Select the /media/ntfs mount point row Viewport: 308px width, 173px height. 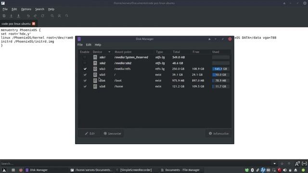pyautogui.click(x=122, y=69)
